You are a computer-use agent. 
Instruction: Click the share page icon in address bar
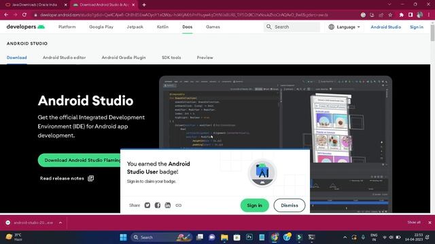click(381, 15)
